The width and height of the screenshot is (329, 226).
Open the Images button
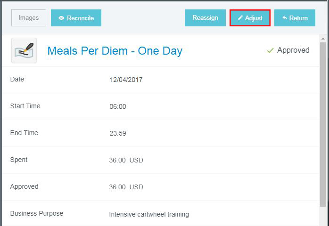[x=29, y=18]
